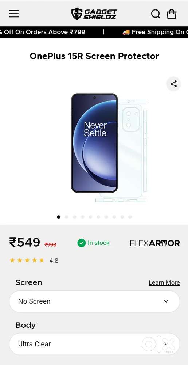Open the Screen dropdown showing No Screen
The height and width of the screenshot is (365, 188).
94,301
